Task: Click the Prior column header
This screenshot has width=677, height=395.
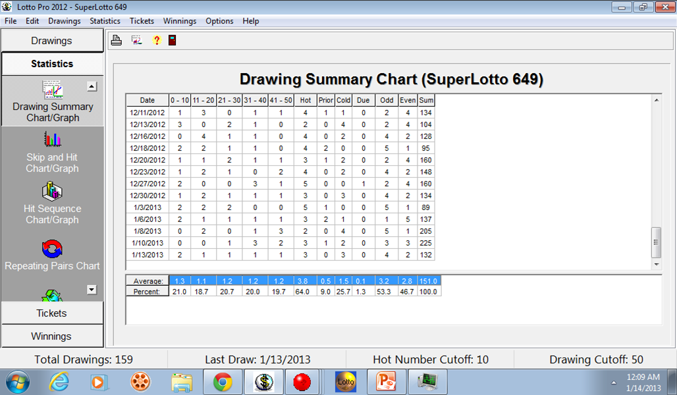Action: point(326,100)
